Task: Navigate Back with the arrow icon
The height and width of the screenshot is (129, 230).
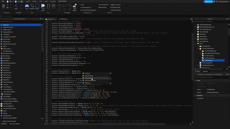Action: point(16,6)
